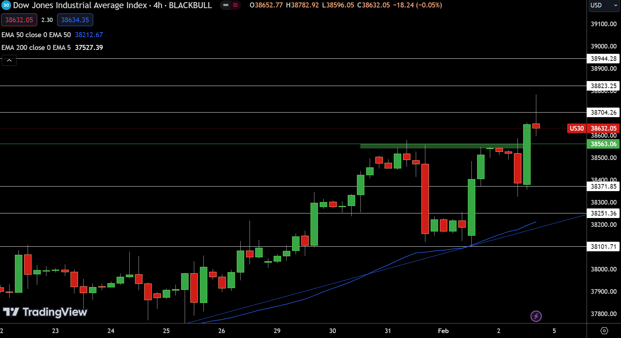Screen dimensions: 621x338
Task: Select the 38704.26 horizontal line label
Action: click(603, 113)
